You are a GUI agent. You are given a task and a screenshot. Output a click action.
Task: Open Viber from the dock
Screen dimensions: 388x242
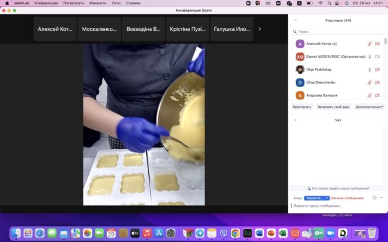click(x=223, y=233)
